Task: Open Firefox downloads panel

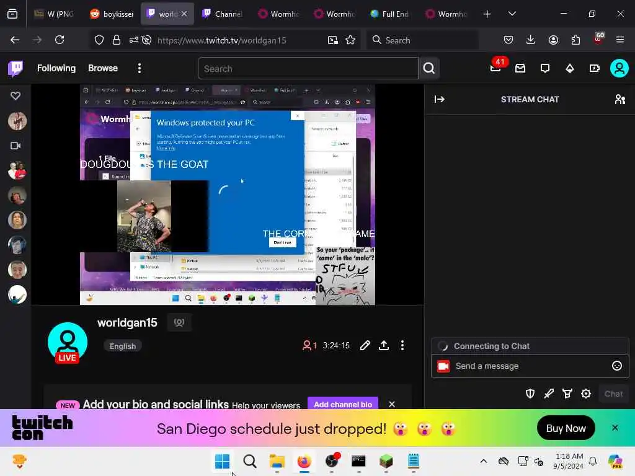Action: (x=531, y=40)
